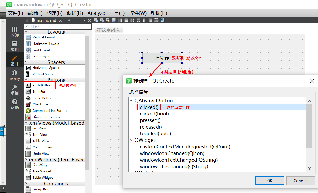Close the mainwindow.ui document

tap(89, 20)
